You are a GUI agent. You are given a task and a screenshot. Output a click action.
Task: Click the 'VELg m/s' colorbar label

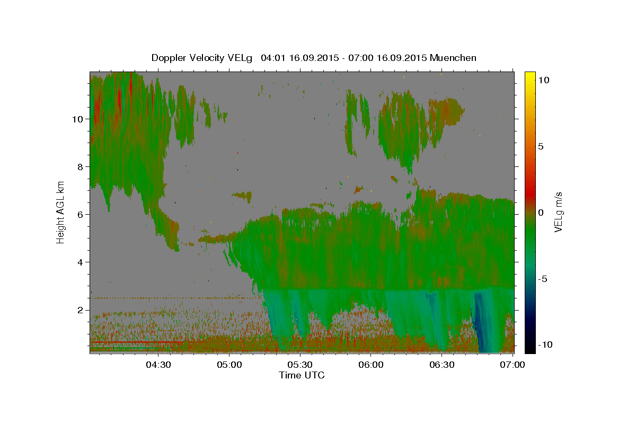559,212
